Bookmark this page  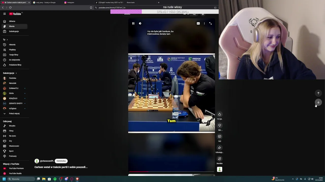point(91,8)
